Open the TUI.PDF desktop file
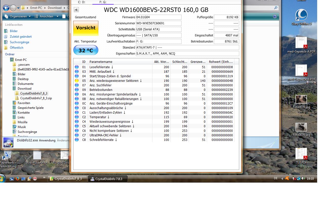 pyautogui.click(x=301, y=156)
